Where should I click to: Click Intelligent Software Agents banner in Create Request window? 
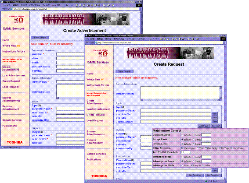169,53
